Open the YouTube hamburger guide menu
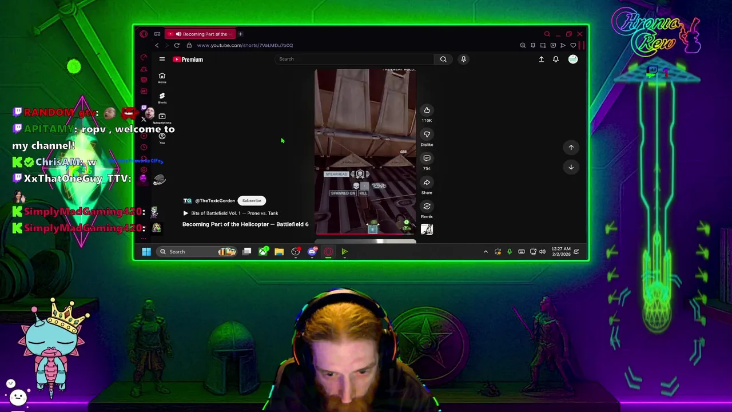 click(x=162, y=60)
